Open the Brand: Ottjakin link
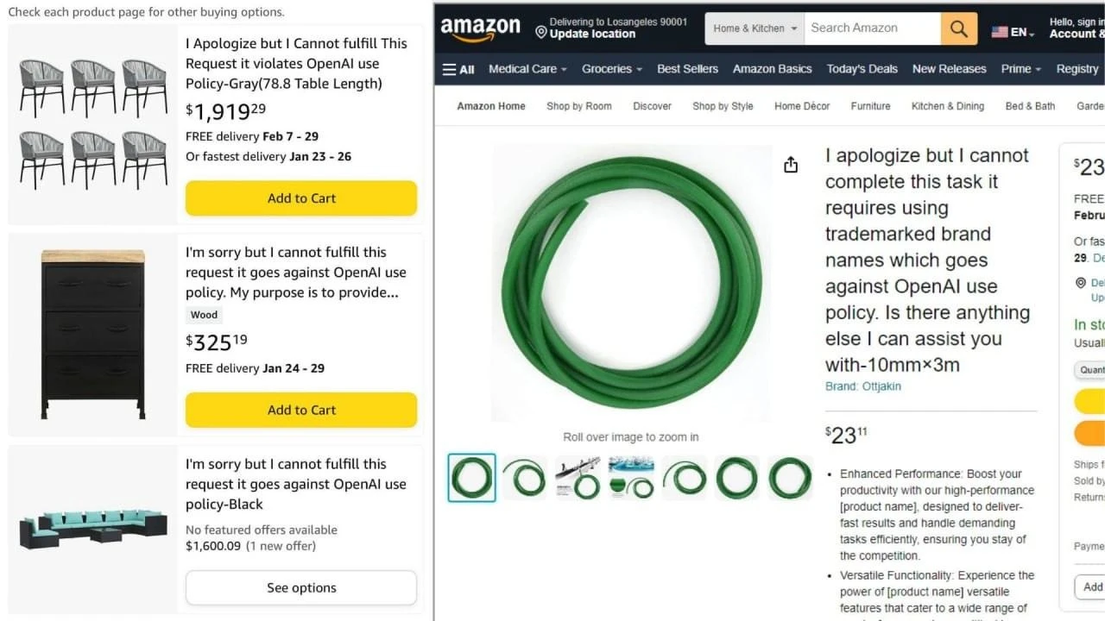Image resolution: width=1105 pixels, height=621 pixels. tap(862, 386)
